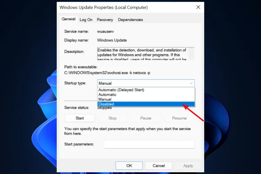
Task: Click the wuauserv service name text
Action: [105, 31]
